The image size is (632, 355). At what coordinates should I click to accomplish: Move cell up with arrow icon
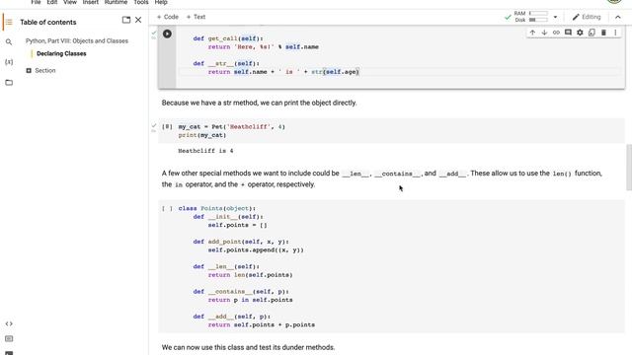[532, 33]
